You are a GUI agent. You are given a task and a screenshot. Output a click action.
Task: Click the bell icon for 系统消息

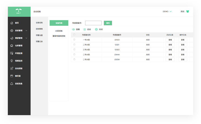(12, 84)
